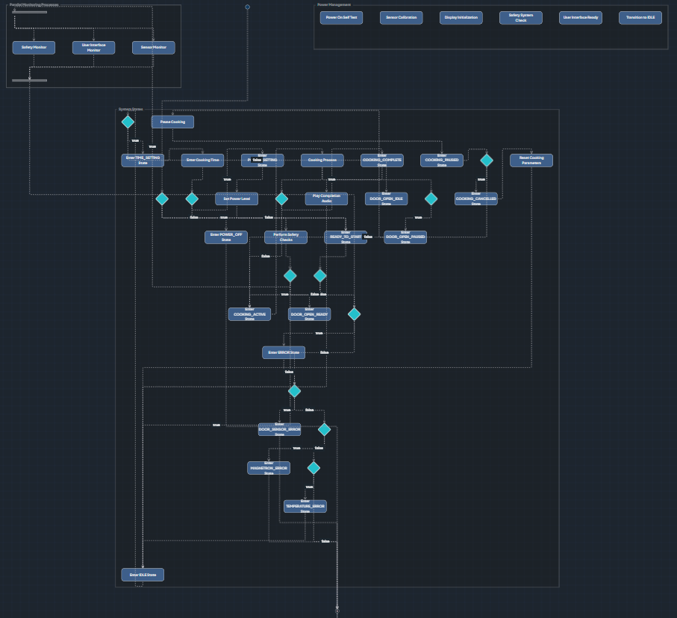This screenshot has width=677, height=618.
Task: Click the Enter COOKING_ACTIVE State node
Action: pos(249,314)
